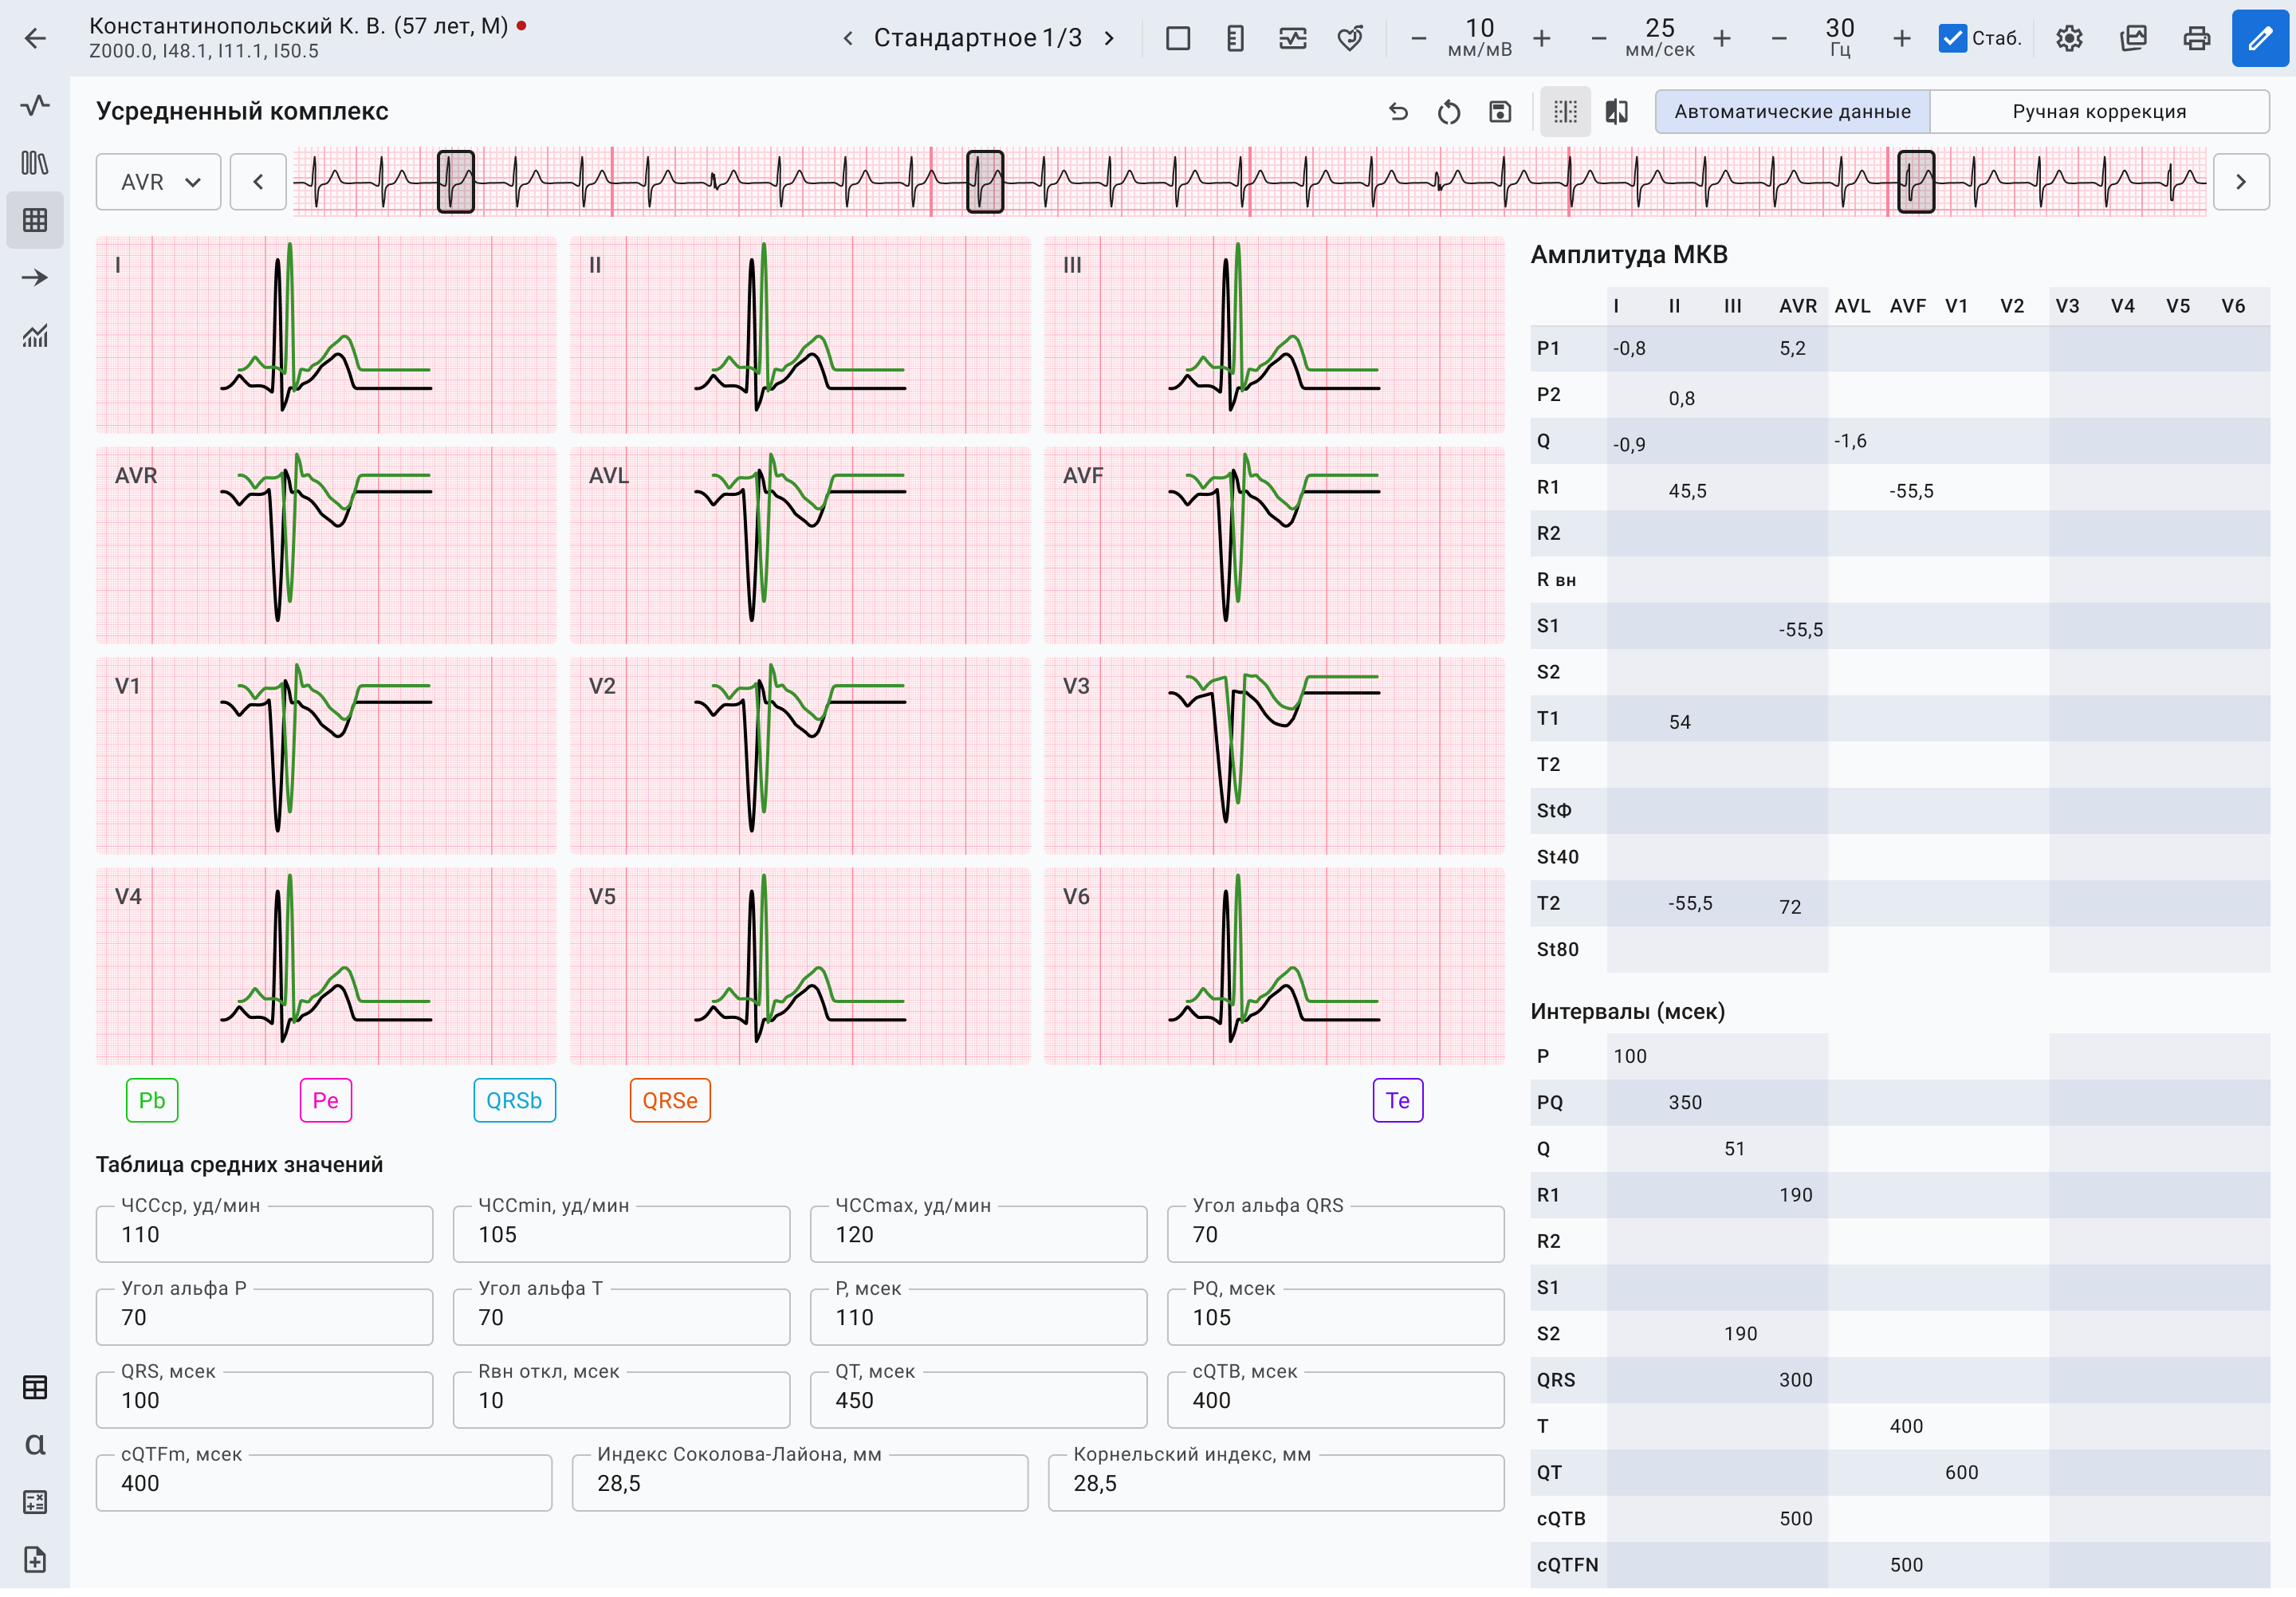The height and width of the screenshot is (1597, 2296).
Task: Select the last highlighted complex on rhythm strip
Action: 1917,182
